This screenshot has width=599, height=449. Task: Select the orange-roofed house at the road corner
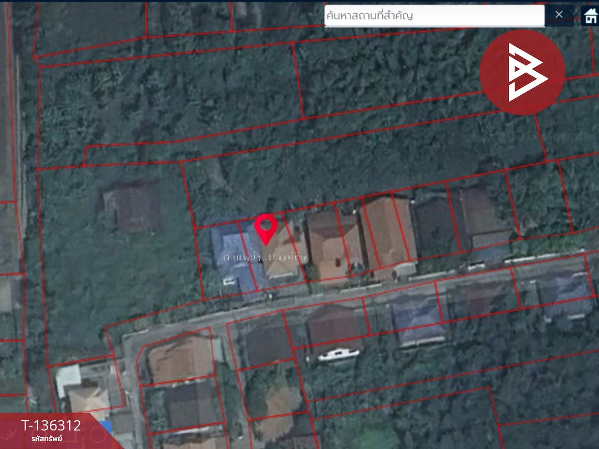[x=181, y=358]
